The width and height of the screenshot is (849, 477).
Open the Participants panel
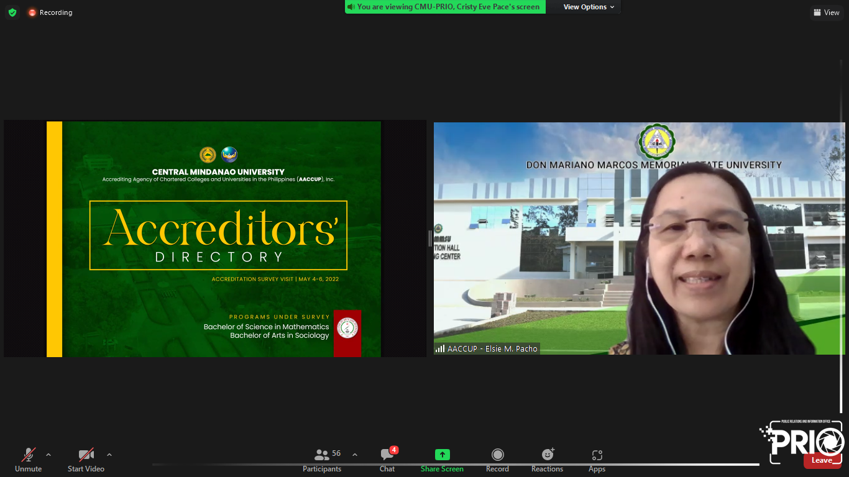(x=322, y=460)
